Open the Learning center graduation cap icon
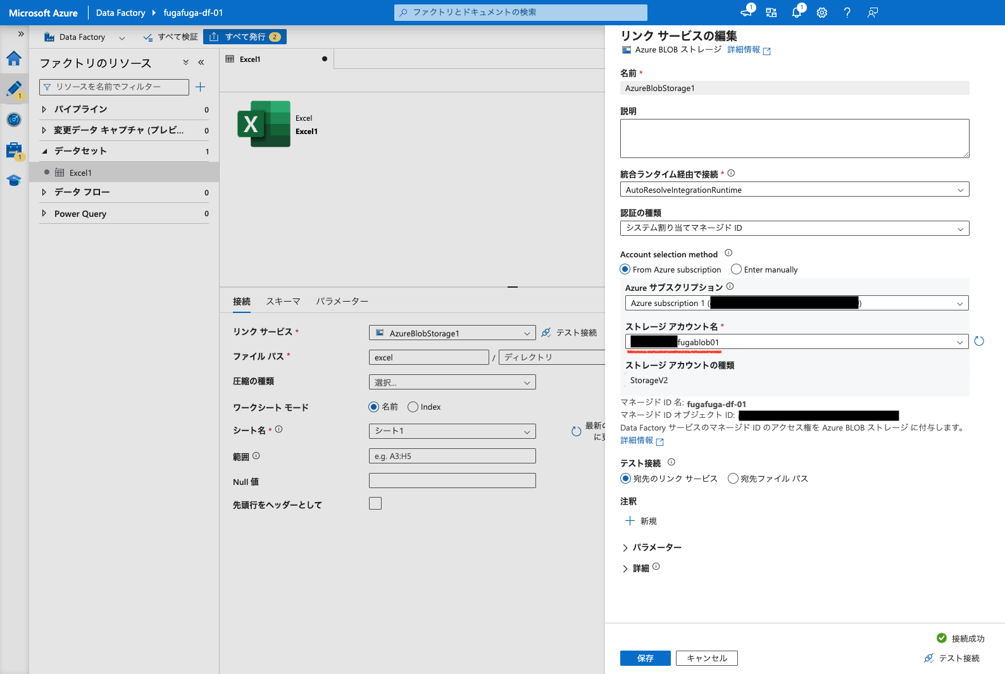 point(14,180)
